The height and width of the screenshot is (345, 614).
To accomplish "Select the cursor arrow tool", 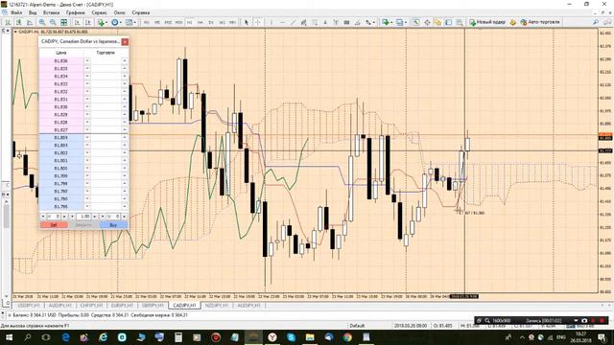I will pyautogui.click(x=247, y=22).
